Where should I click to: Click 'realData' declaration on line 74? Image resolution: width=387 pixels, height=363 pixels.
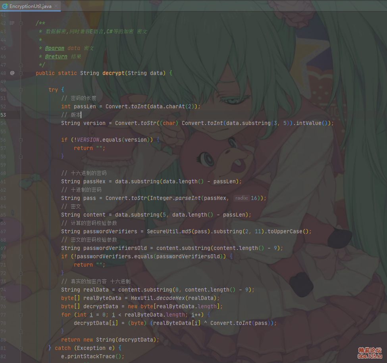[96, 290]
